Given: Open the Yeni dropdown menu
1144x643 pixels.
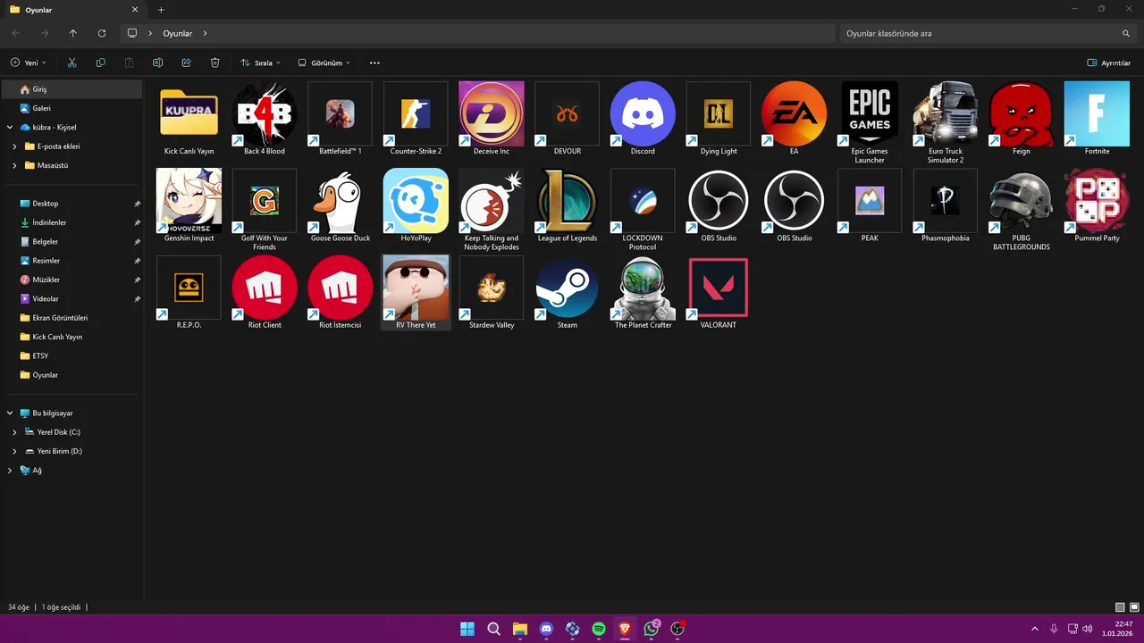Looking at the screenshot, I should [x=29, y=63].
